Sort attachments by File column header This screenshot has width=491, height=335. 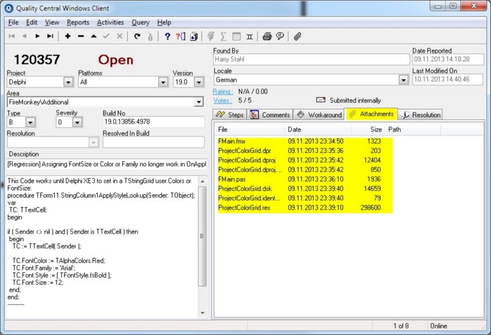tap(249, 130)
